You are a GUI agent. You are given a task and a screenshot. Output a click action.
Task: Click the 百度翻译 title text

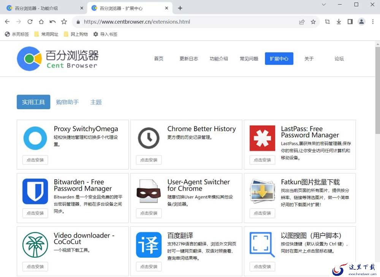point(180,236)
